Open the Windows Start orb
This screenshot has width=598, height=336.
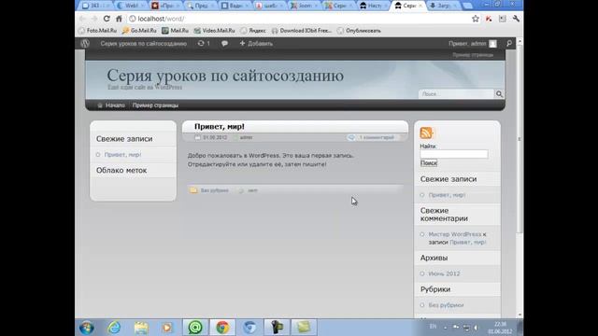pos(87,328)
